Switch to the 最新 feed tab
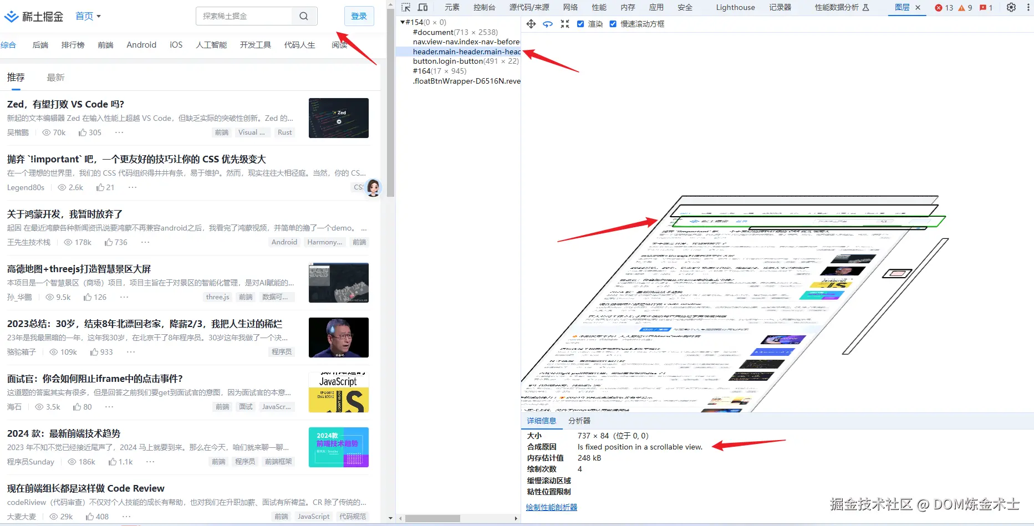This screenshot has height=526, width=1034. click(x=55, y=78)
